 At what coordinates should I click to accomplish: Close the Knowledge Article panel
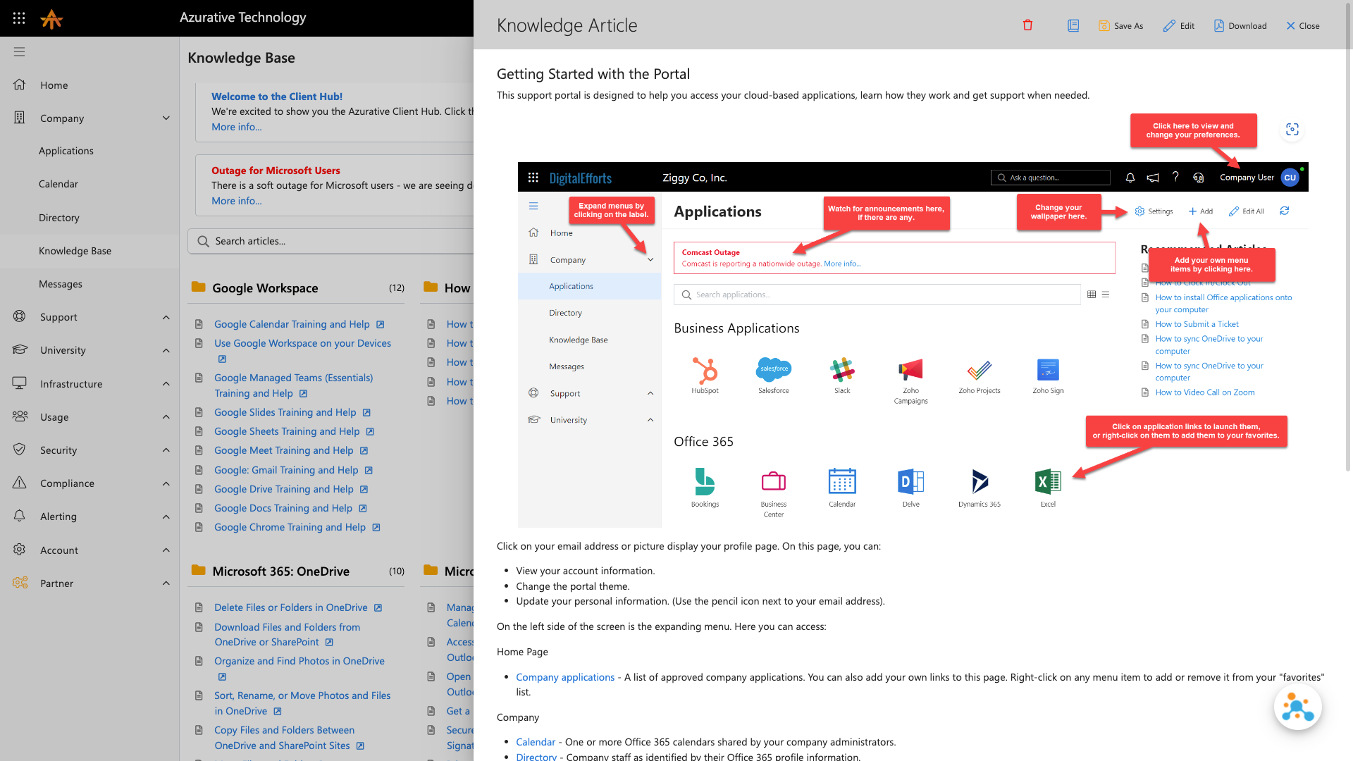click(1303, 25)
